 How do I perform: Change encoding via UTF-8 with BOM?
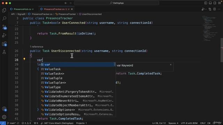click(189, 123)
